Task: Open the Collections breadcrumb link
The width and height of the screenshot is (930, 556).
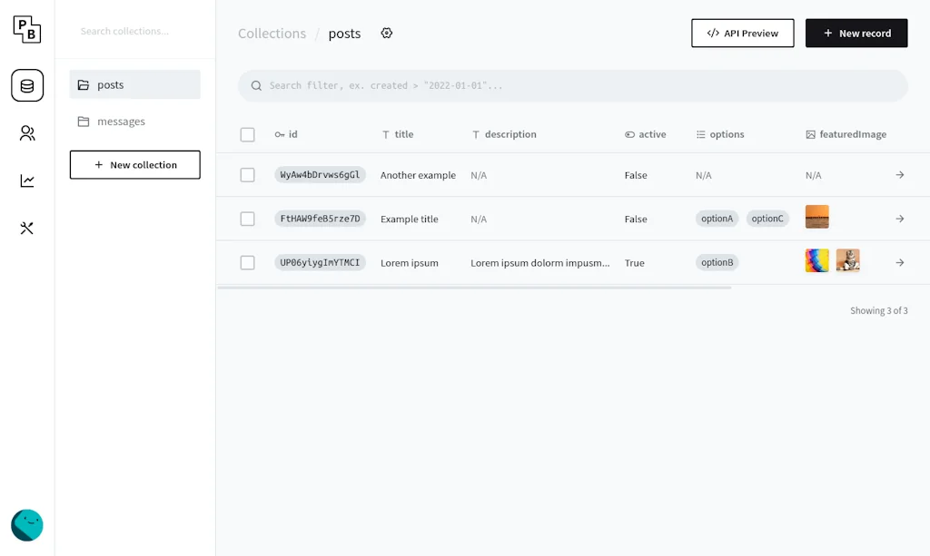Action: [272, 33]
